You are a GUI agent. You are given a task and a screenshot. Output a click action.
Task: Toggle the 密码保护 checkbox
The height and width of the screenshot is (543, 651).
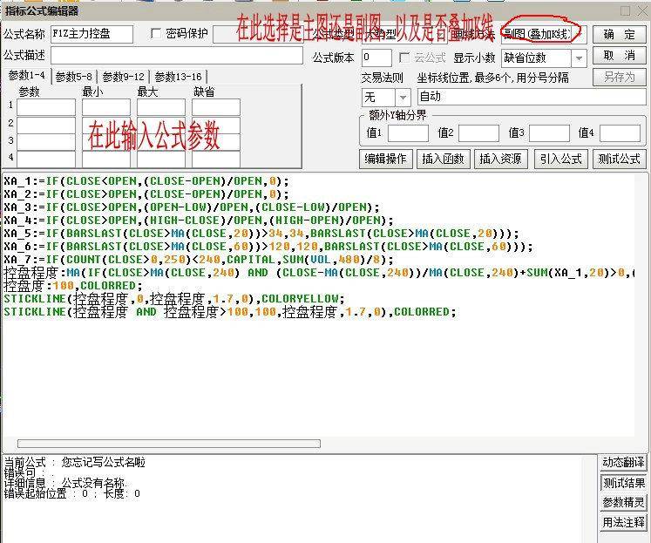[156, 34]
